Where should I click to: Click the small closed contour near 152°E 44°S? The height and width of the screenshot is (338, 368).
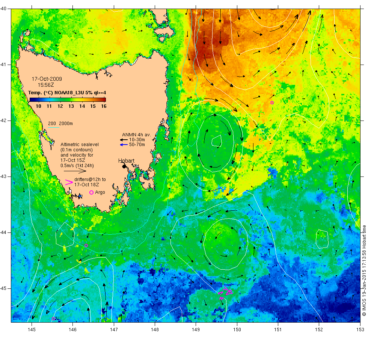coord(322,239)
